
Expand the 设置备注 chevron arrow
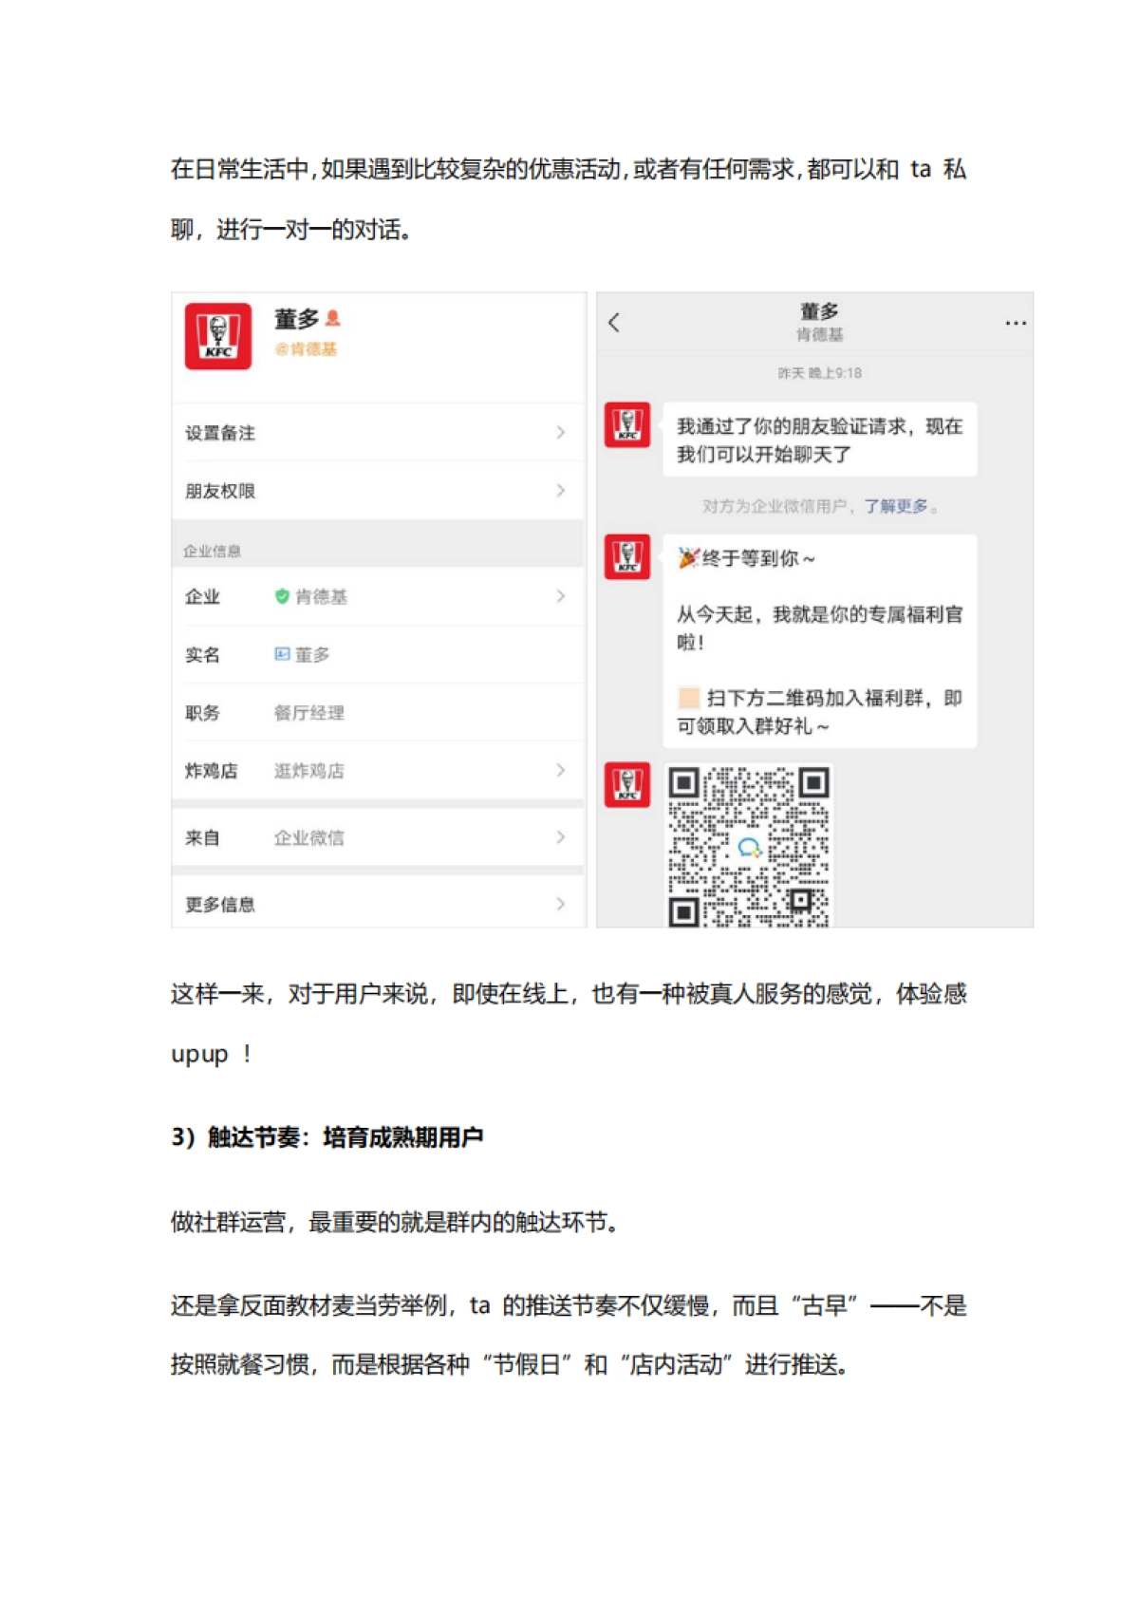pos(561,433)
